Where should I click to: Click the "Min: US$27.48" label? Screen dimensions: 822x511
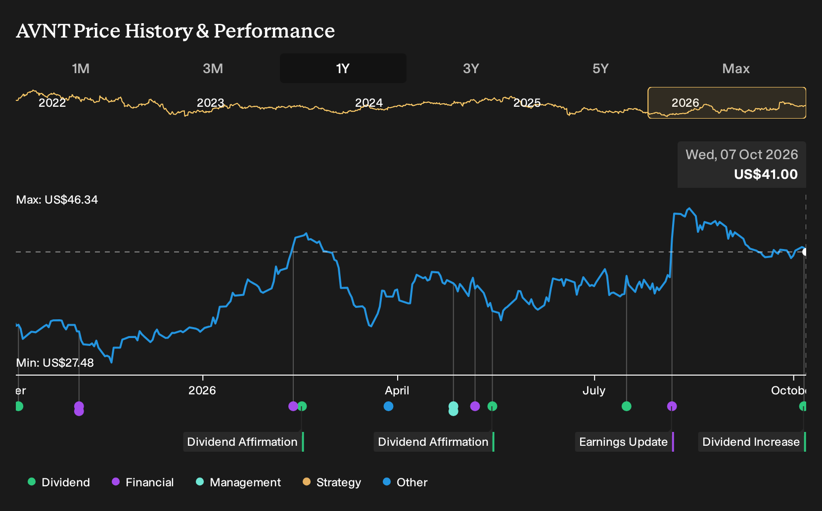tap(55, 363)
